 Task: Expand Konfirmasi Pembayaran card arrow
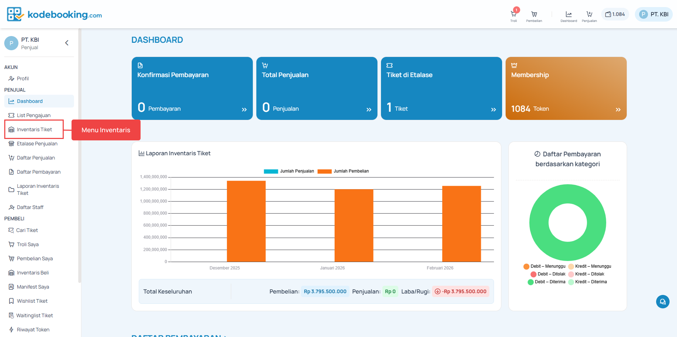[x=244, y=110]
